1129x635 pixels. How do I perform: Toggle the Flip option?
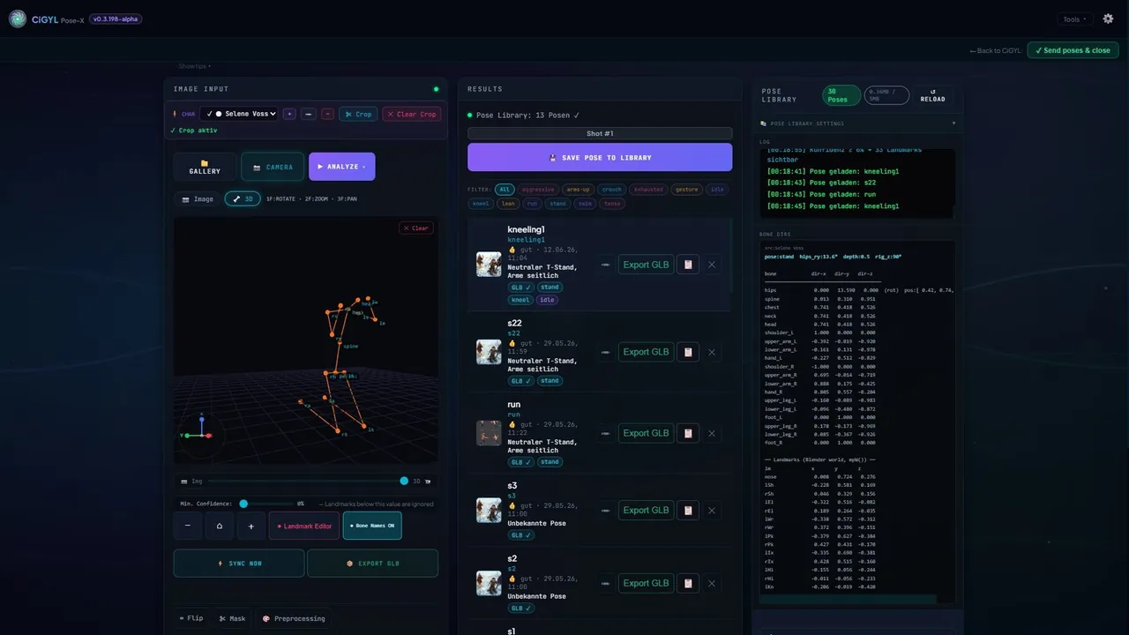[x=191, y=618]
